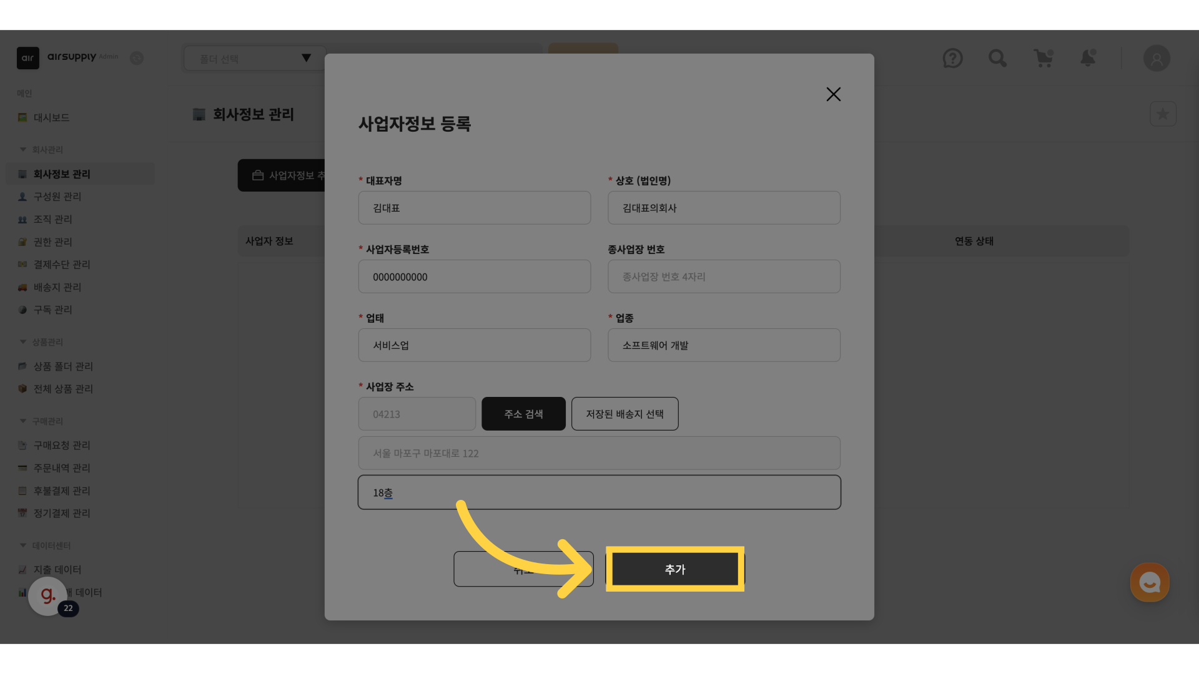The height and width of the screenshot is (674, 1199).
Task: Open the 폴더 선택 dropdown
Action: click(255, 59)
